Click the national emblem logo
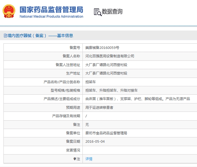The width and height of the screenshot is (197, 167). tap(9, 11)
